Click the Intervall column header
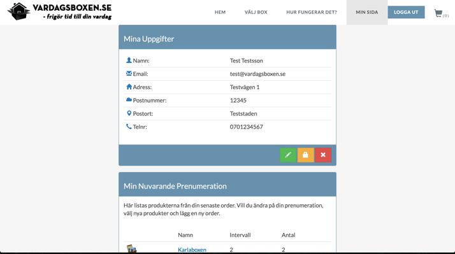455x254 pixels. 240,235
